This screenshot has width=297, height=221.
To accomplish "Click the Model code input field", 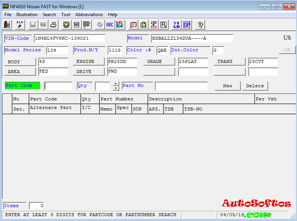I will point(192,39).
